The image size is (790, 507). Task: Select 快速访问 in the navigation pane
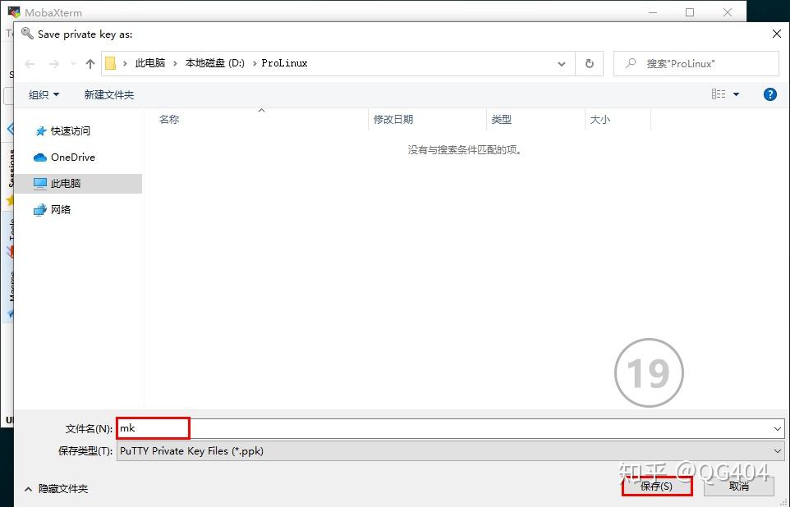click(70, 131)
